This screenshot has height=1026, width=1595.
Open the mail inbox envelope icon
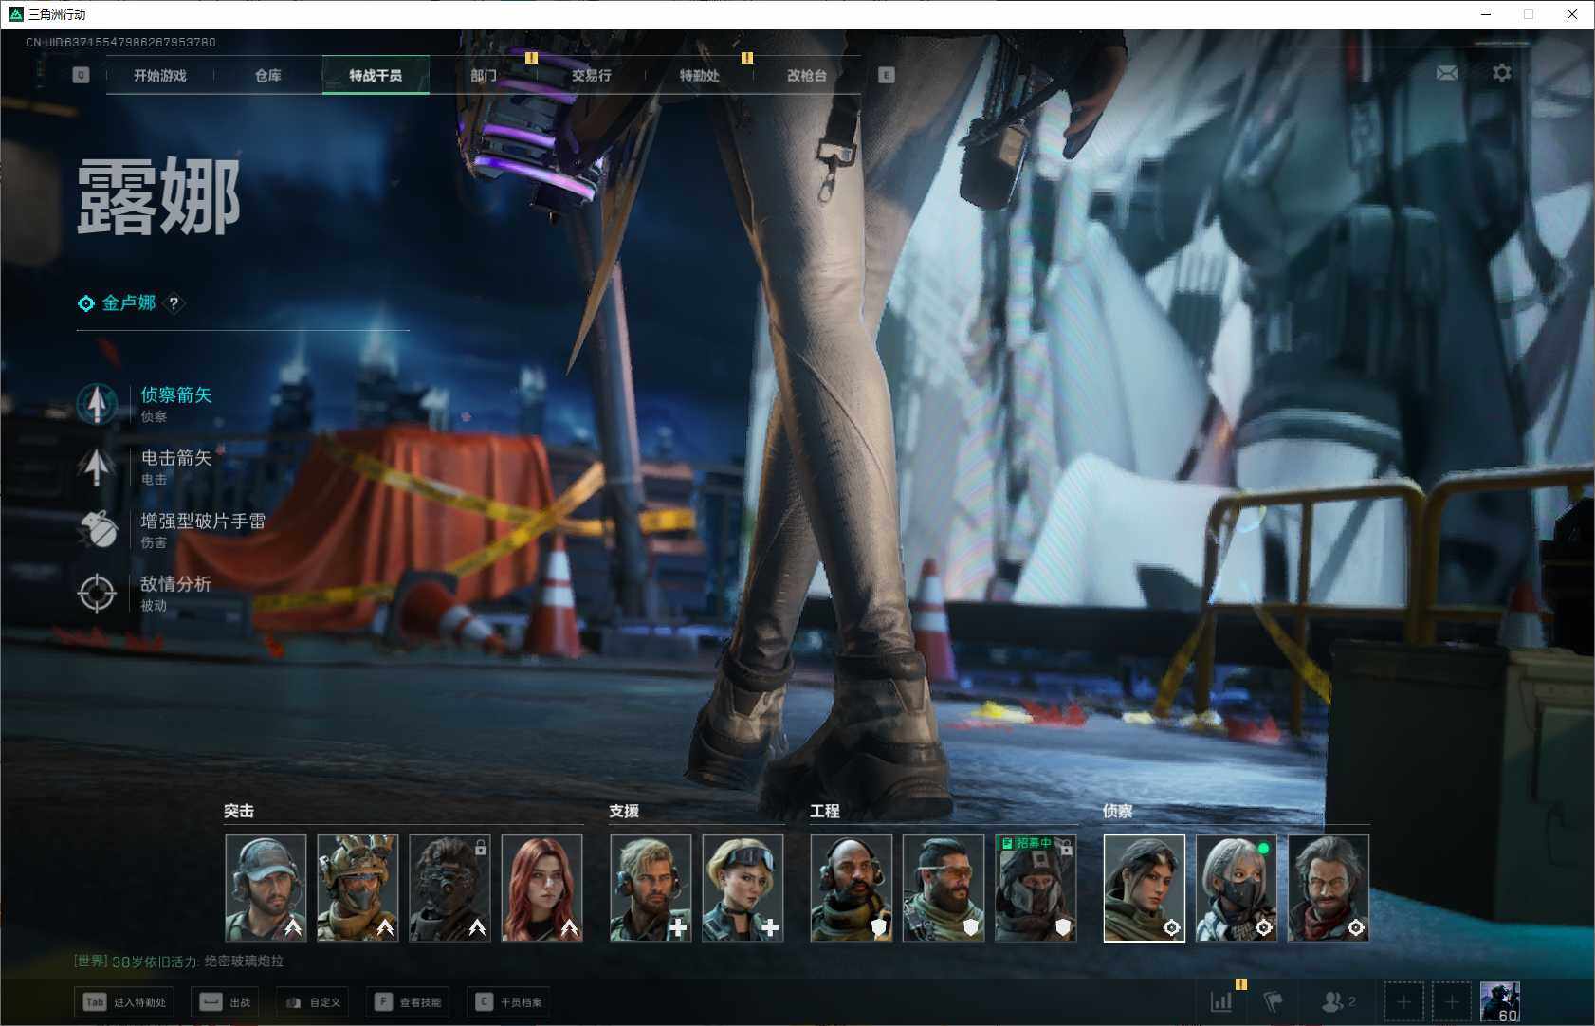(x=1446, y=73)
